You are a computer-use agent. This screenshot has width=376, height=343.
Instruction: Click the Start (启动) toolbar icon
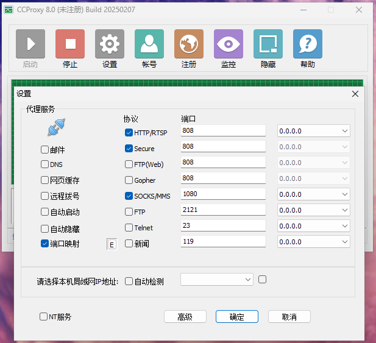coord(30,44)
